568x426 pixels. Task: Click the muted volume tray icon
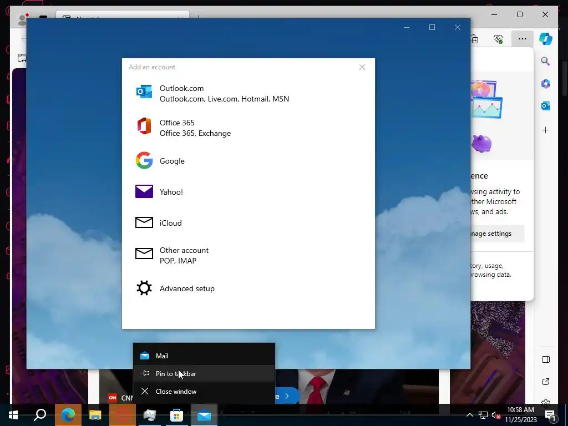point(496,415)
